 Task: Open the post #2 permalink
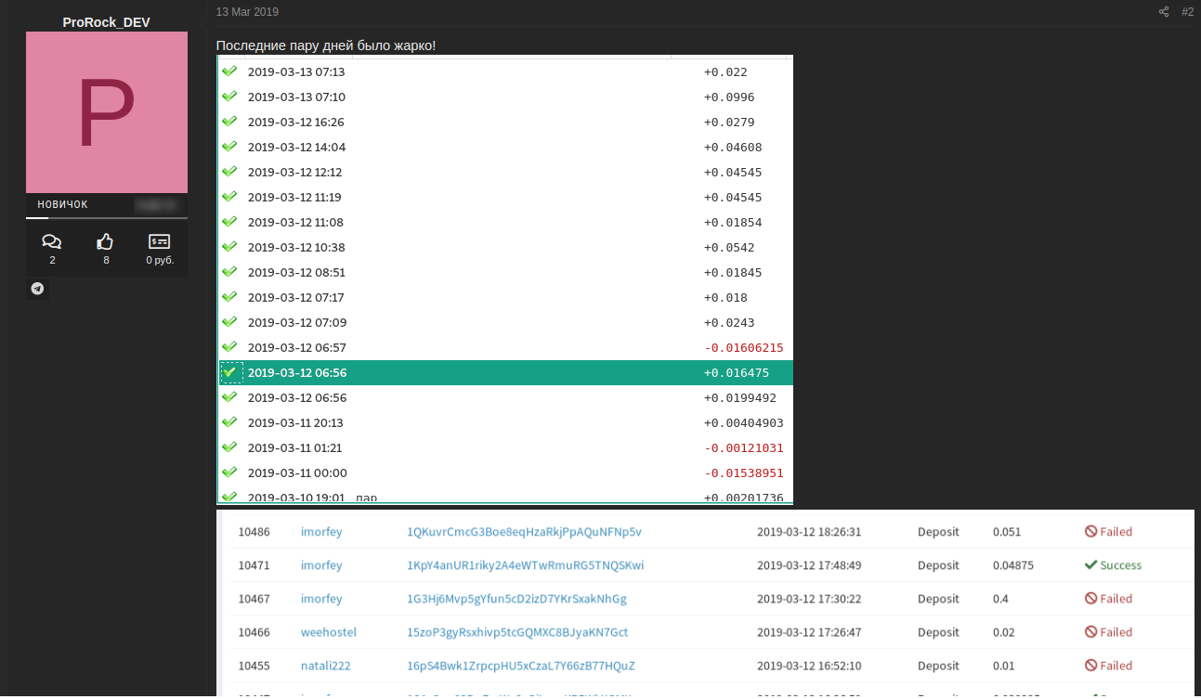[x=1187, y=12]
